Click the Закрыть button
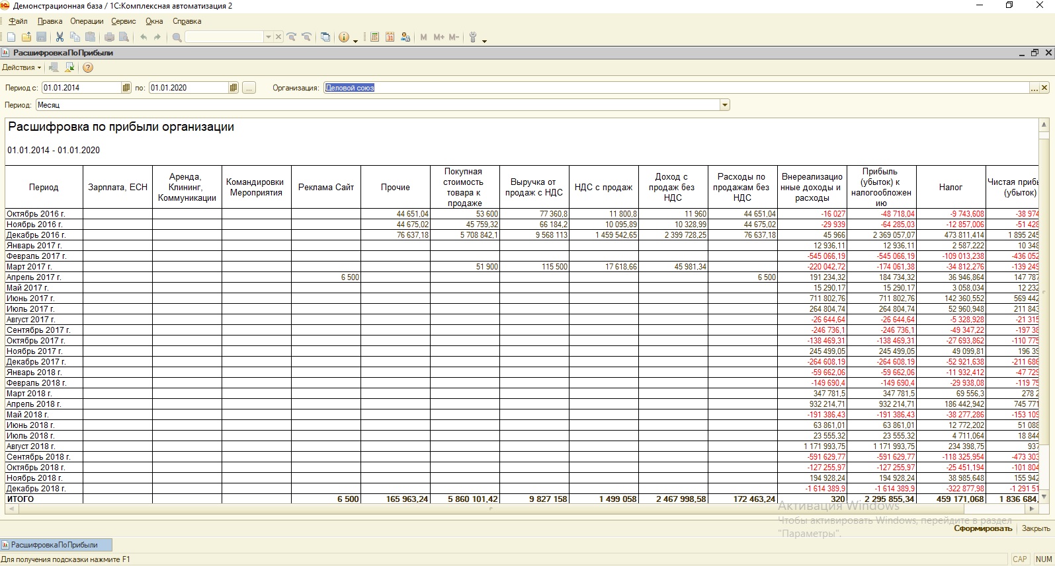Viewport: 1055px width, 566px height. click(x=1036, y=528)
